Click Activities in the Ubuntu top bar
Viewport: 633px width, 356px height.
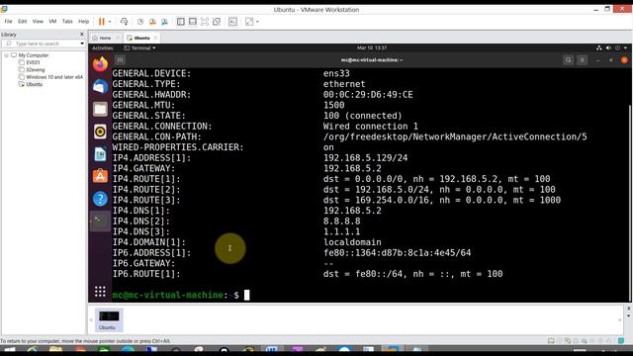pyautogui.click(x=103, y=48)
